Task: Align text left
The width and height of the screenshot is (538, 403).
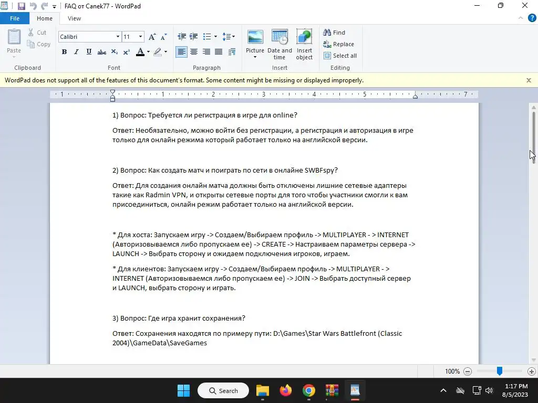Action: (181, 52)
